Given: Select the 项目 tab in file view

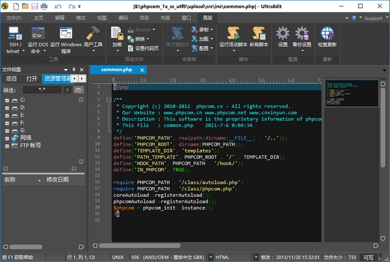Looking at the screenshot, I should click(x=12, y=79).
